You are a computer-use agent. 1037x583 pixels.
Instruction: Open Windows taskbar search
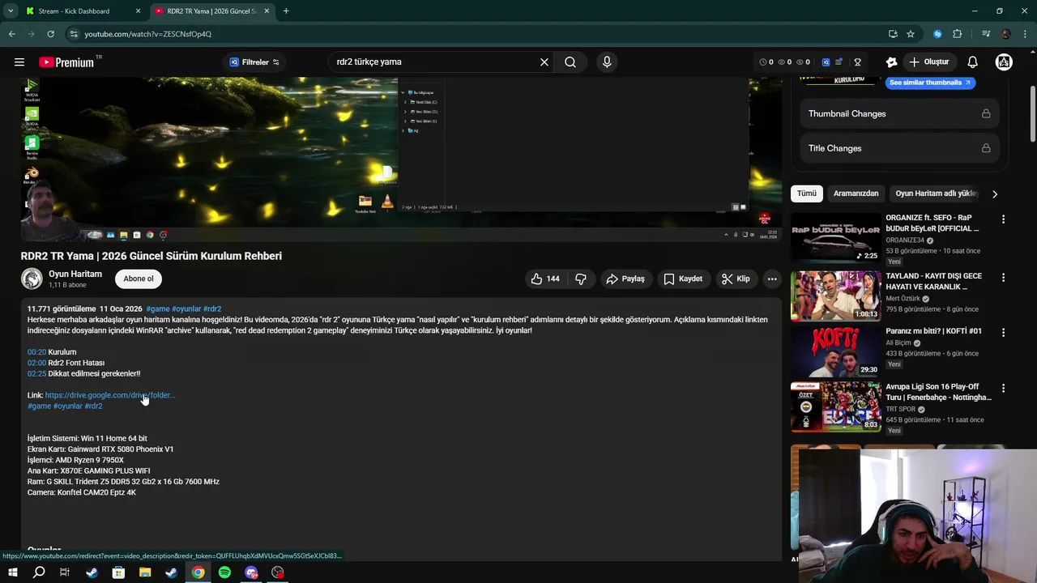click(x=39, y=572)
